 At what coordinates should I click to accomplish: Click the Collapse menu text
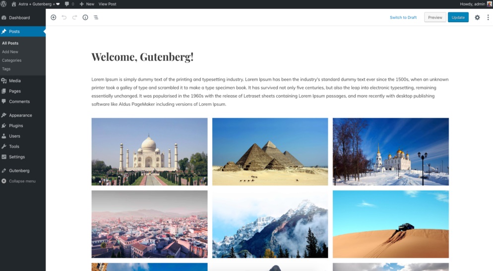click(x=22, y=181)
